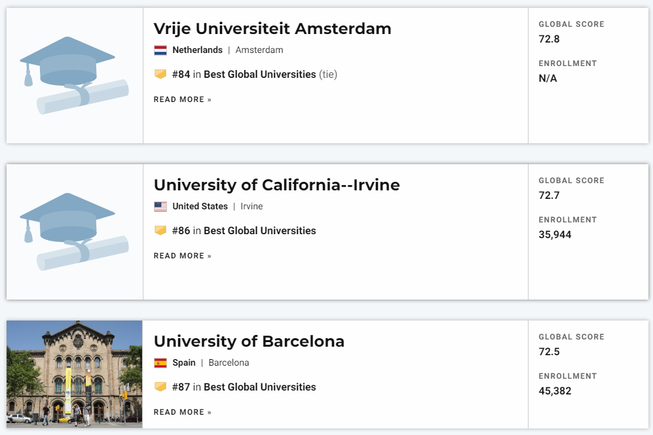Image resolution: width=653 pixels, height=435 pixels.
Task: Open the University of California--Irvine title link
Action: coord(276,185)
